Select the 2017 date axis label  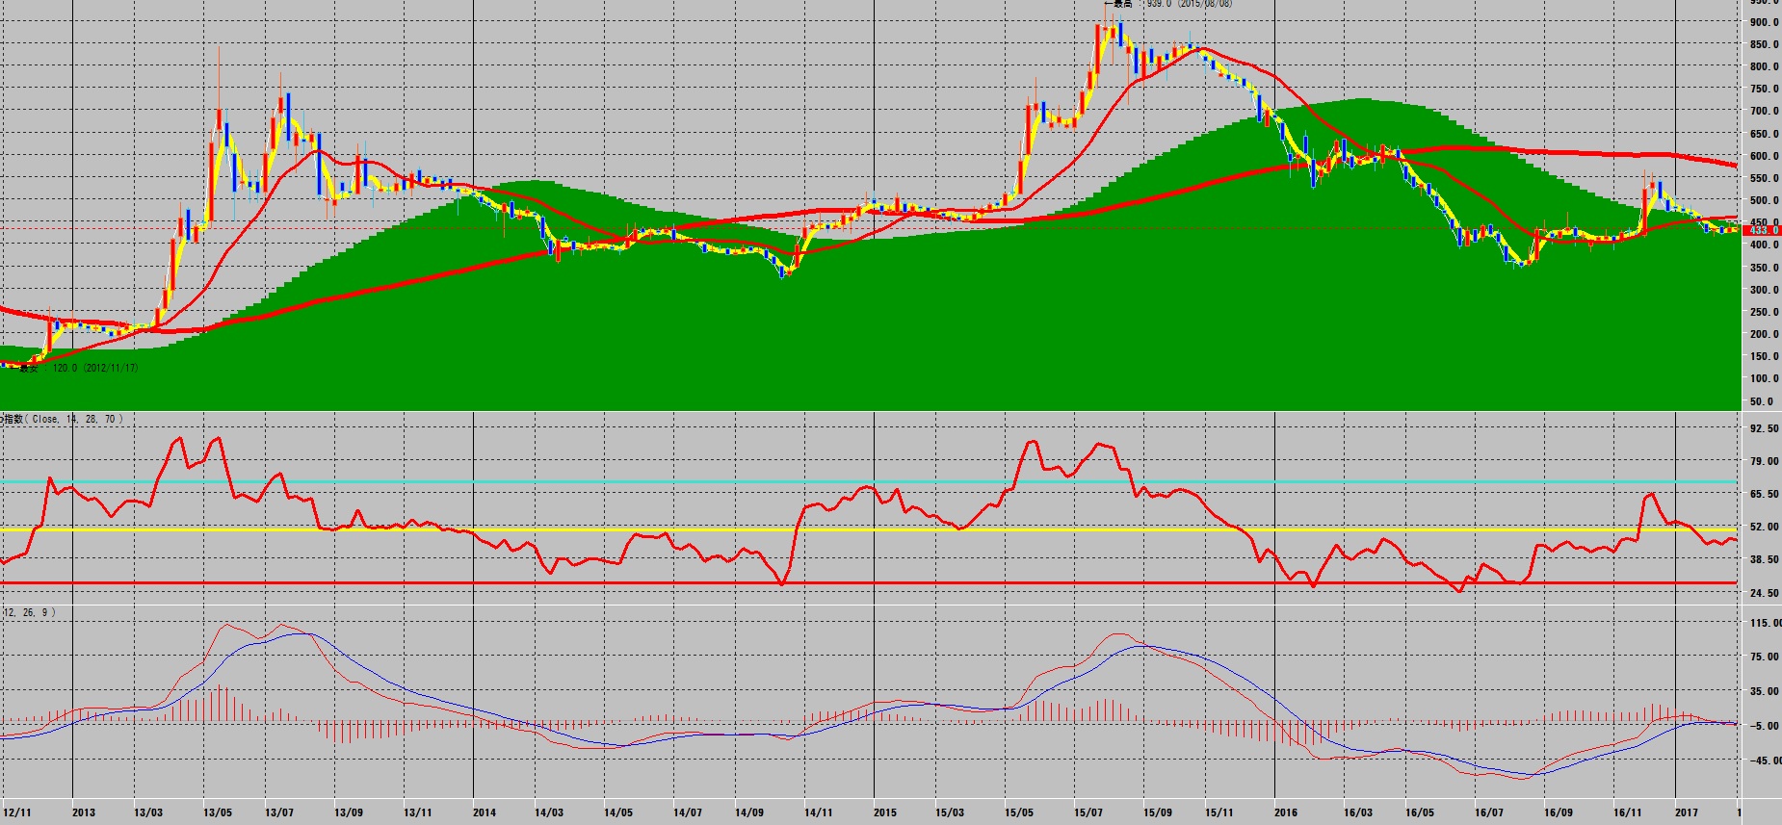click(x=1687, y=812)
